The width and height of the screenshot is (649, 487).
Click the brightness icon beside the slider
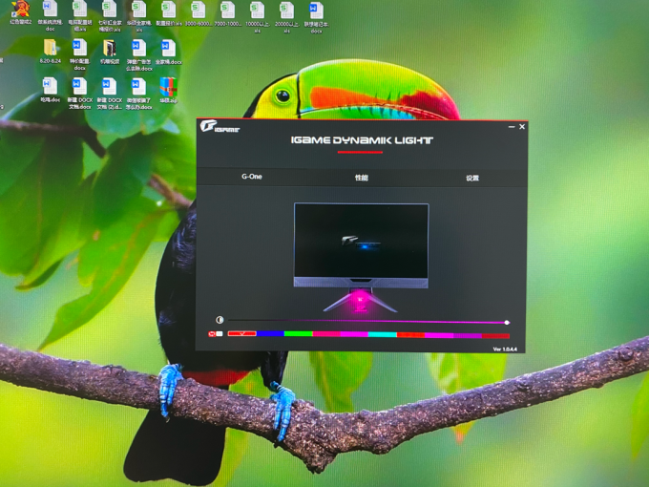click(220, 320)
